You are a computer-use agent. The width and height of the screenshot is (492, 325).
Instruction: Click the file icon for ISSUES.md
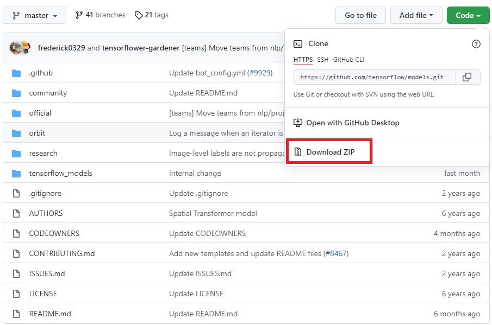coord(16,273)
